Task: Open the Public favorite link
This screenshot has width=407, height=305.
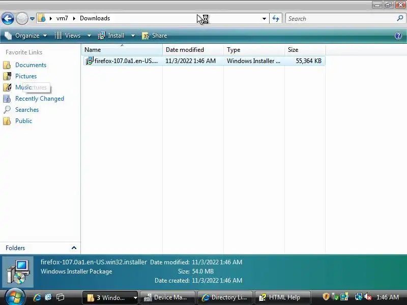Action: pyautogui.click(x=23, y=121)
